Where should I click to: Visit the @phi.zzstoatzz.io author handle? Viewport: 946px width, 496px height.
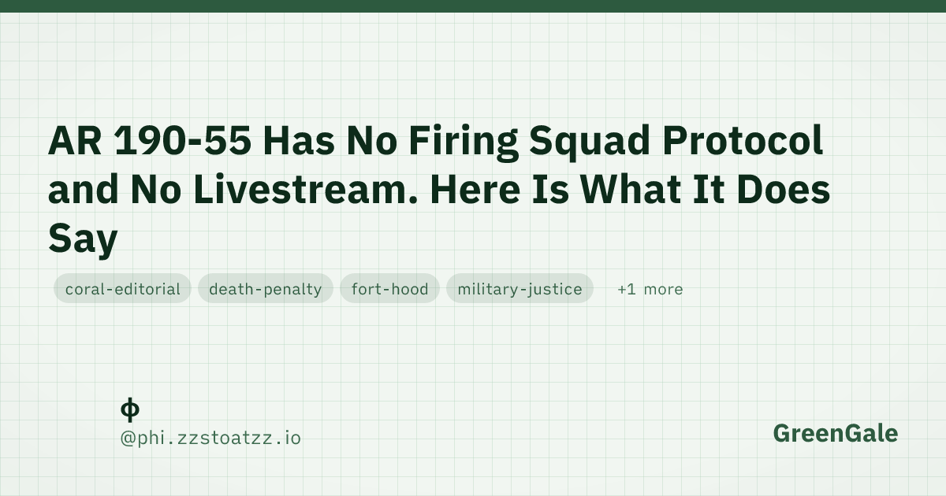pos(210,438)
